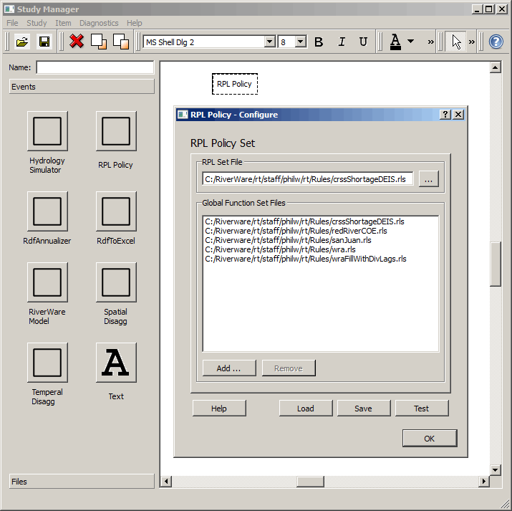Click the Save floppy disk icon

coord(44,42)
